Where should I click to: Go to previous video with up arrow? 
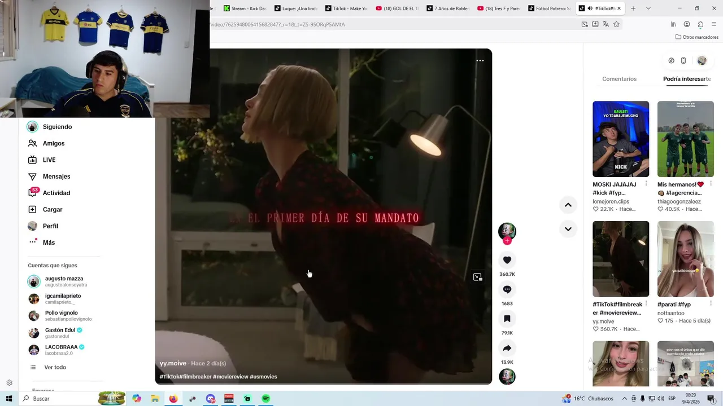(x=568, y=205)
